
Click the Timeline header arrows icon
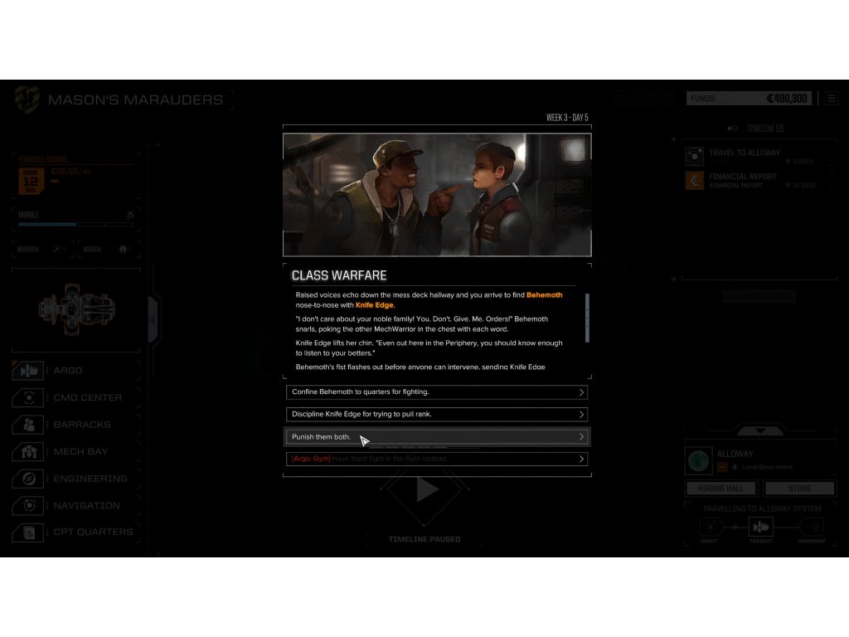tap(733, 129)
